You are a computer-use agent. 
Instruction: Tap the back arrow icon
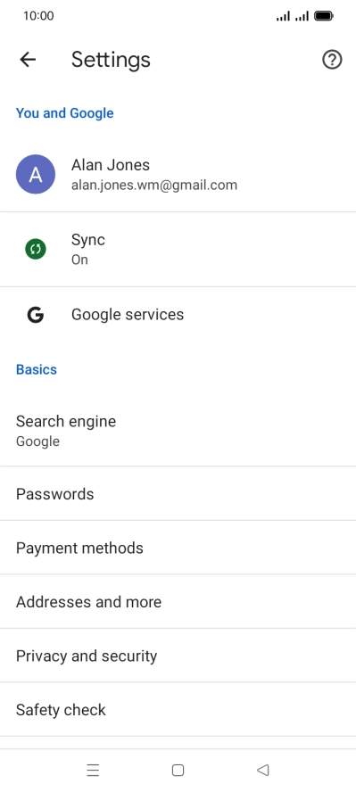28,60
